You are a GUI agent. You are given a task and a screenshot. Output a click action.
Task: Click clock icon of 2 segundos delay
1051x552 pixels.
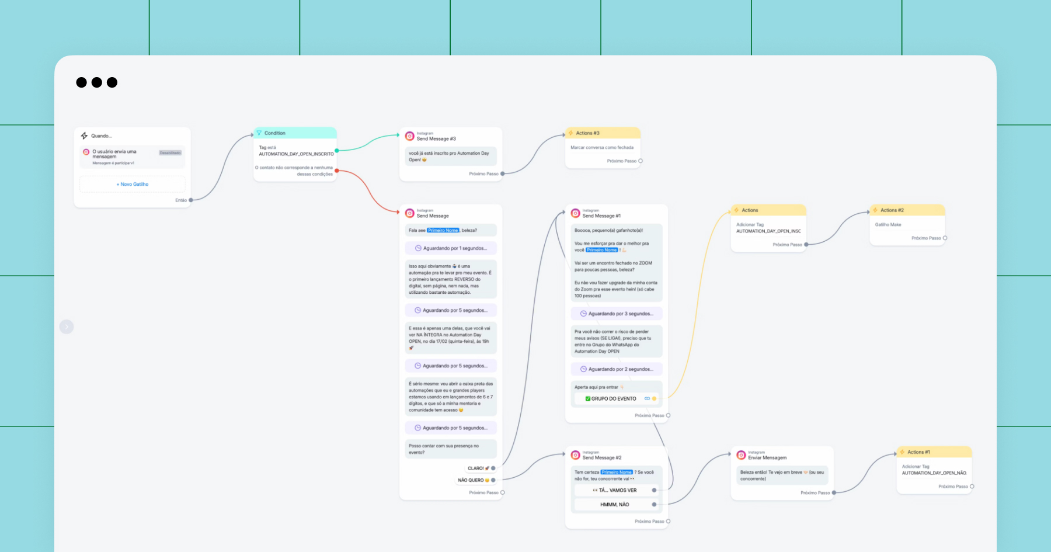coord(583,369)
